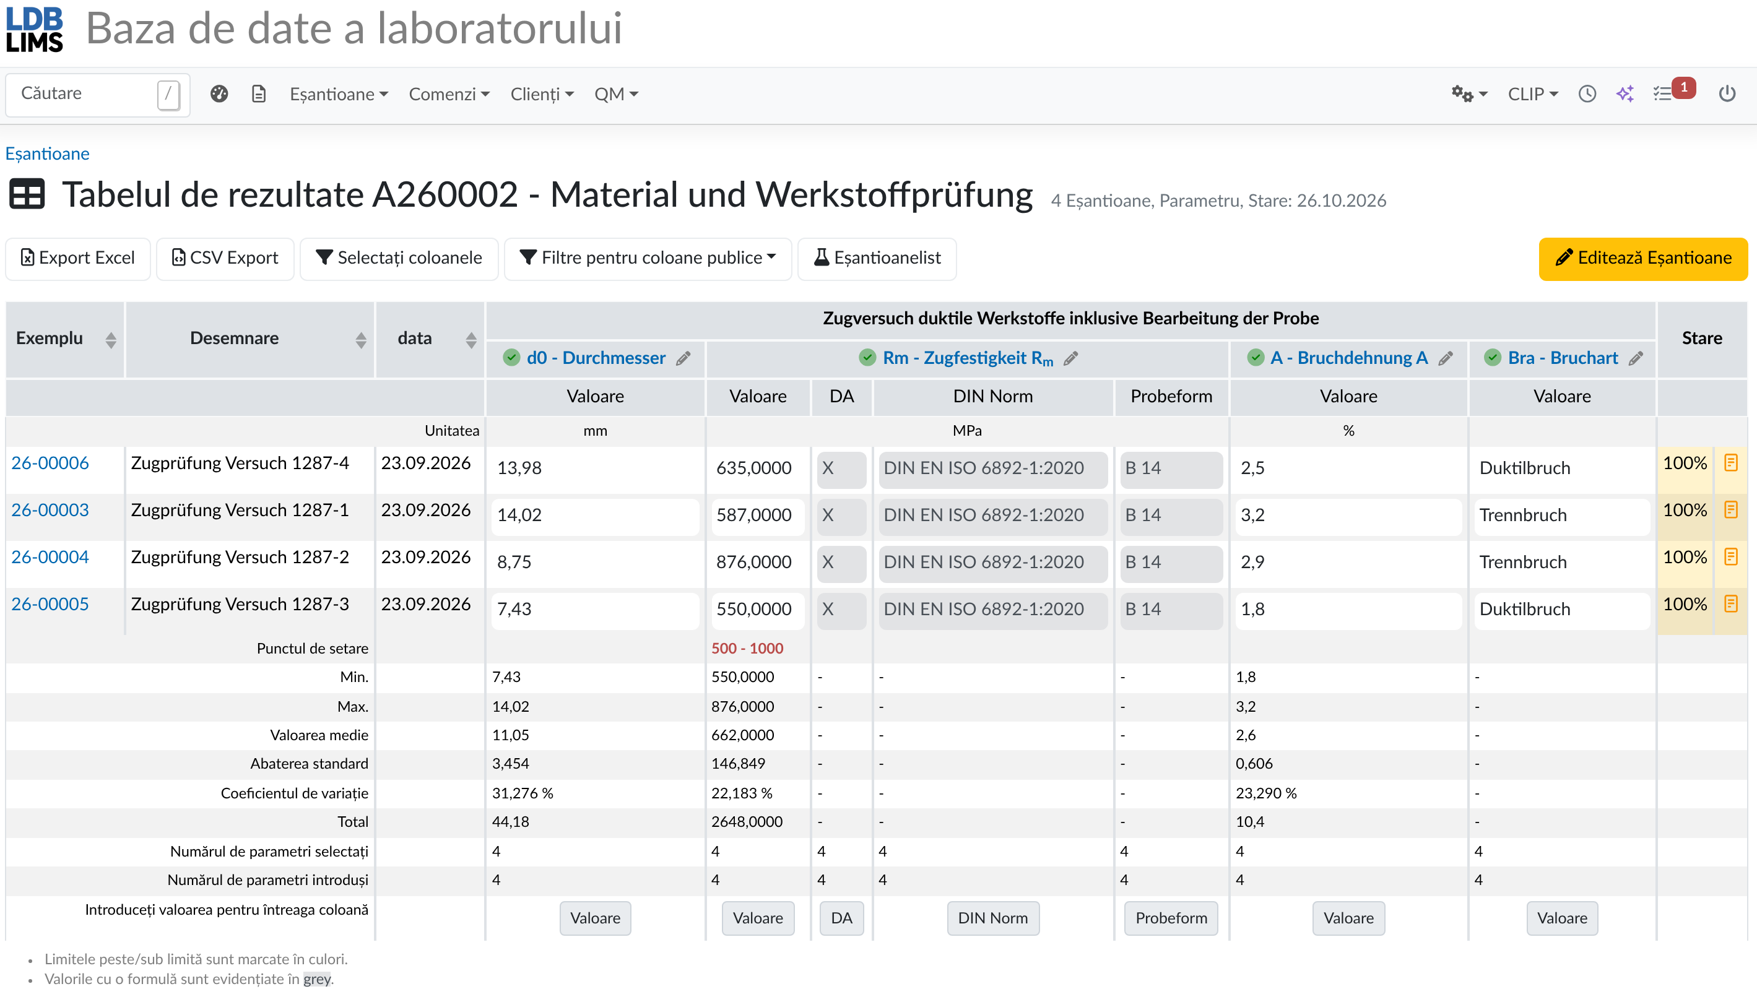Image resolution: width=1757 pixels, height=989 pixels.
Task: Open sample link 26-00006
Action: 50,463
